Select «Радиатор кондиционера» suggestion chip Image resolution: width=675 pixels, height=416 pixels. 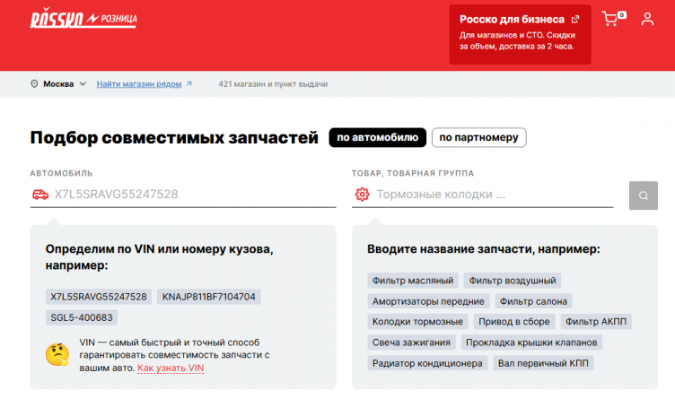427,363
